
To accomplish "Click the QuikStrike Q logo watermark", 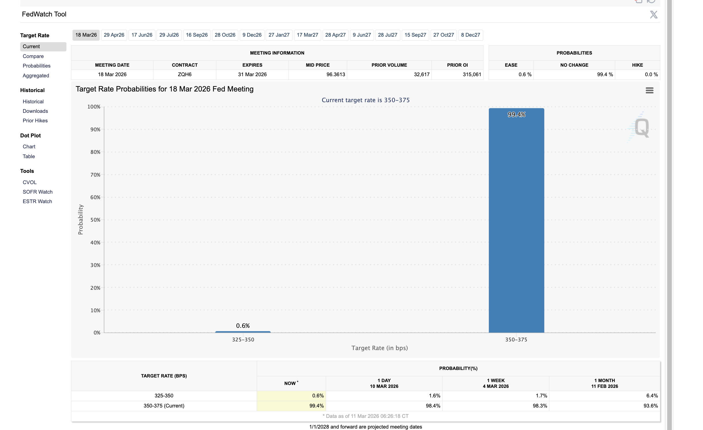I will pyautogui.click(x=641, y=128).
